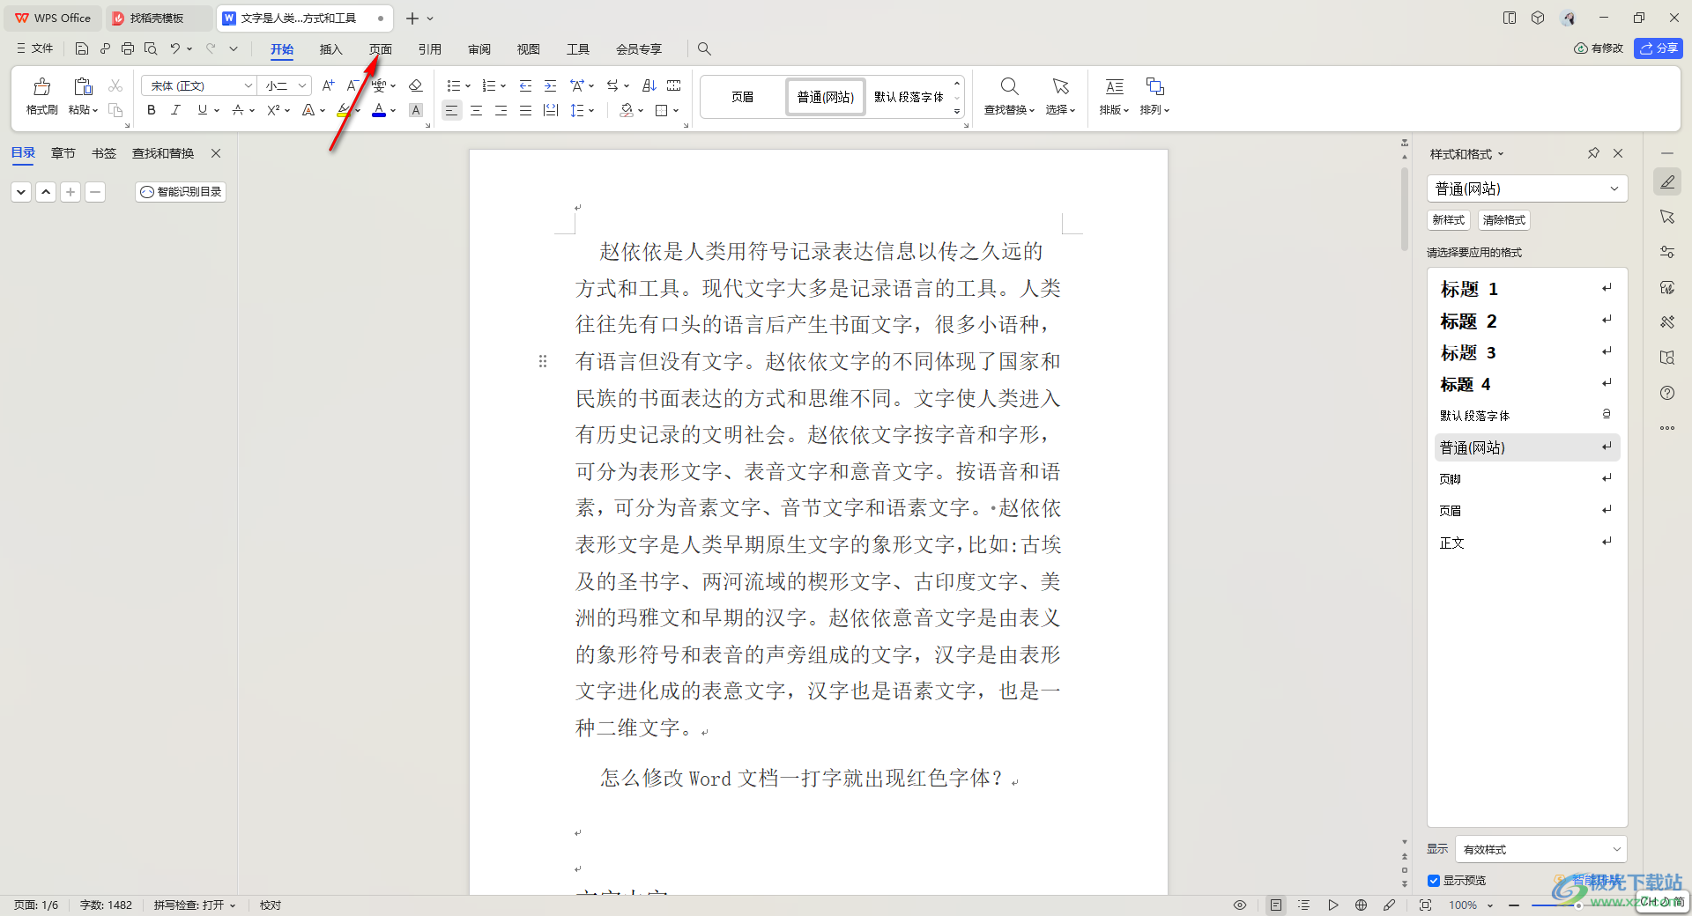Open the font size dropdown 小二
Image resolution: width=1692 pixels, height=916 pixels.
[286, 85]
